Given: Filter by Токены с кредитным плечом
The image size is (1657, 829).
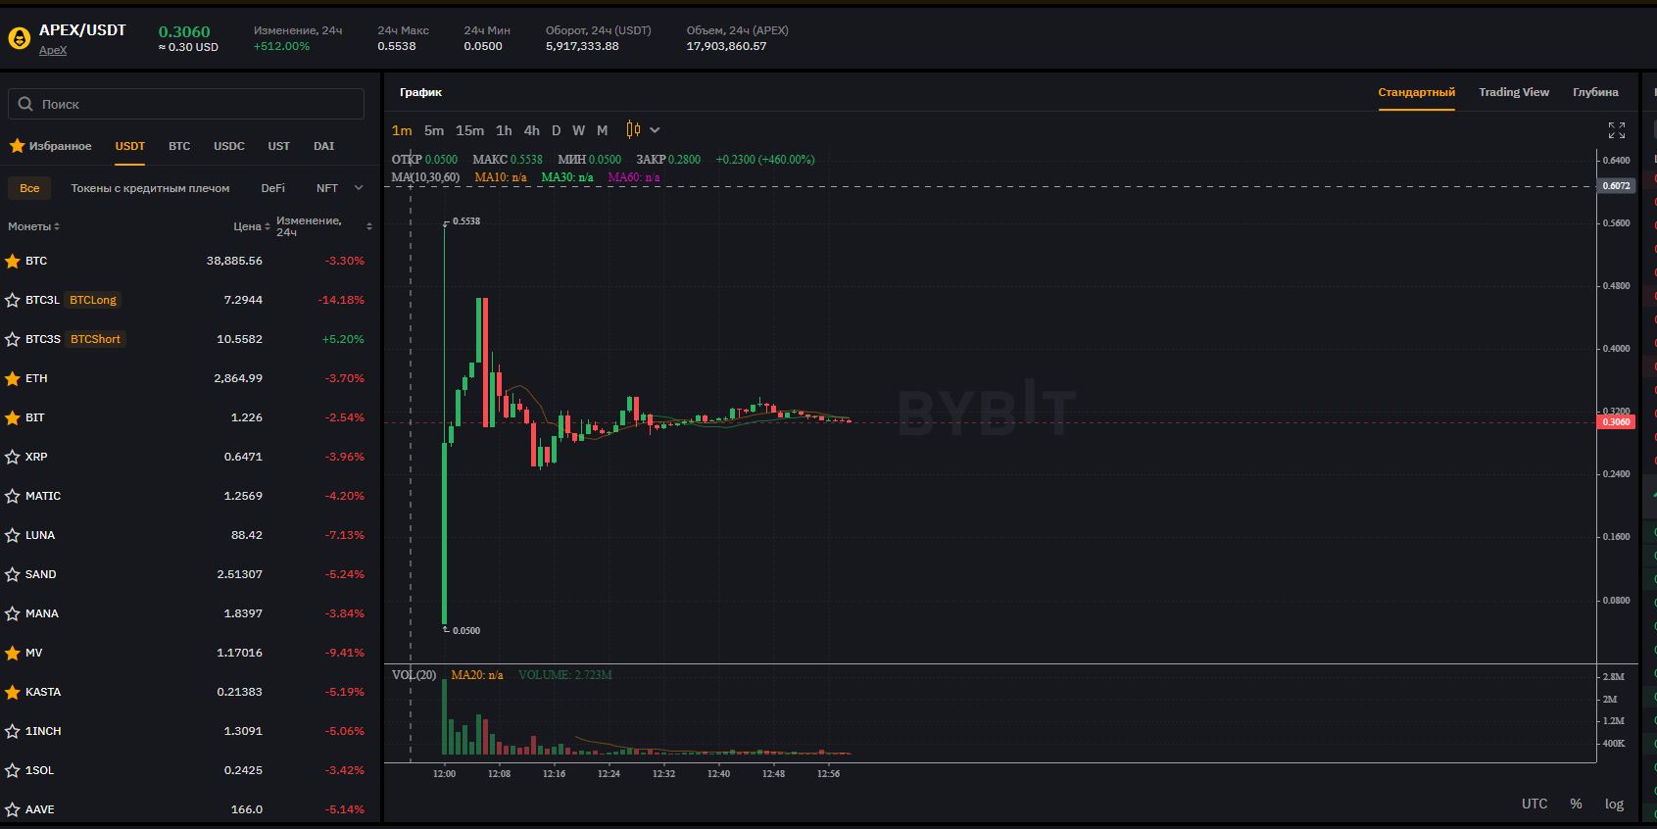Looking at the screenshot, I should click(150, 188).
